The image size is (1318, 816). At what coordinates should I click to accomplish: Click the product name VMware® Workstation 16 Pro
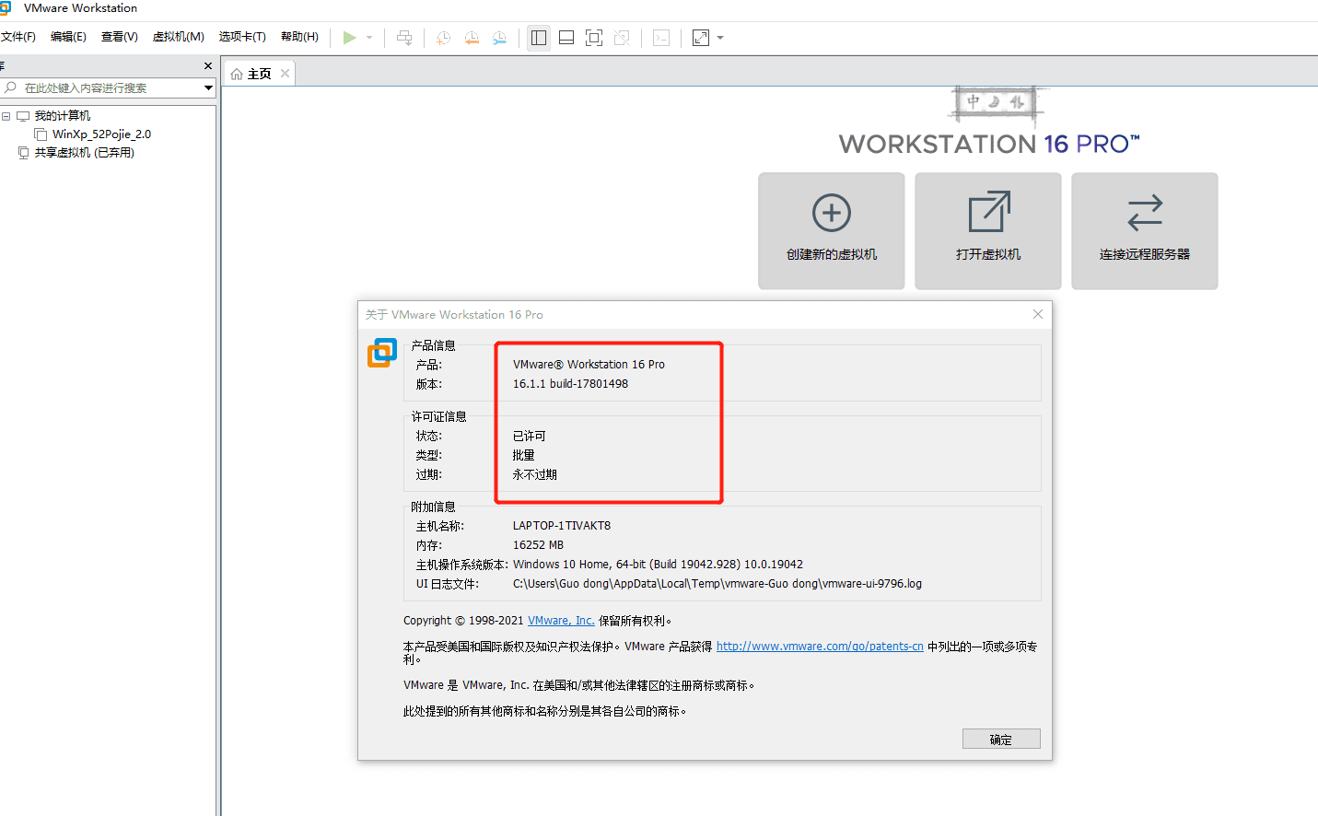coord(589,365)
